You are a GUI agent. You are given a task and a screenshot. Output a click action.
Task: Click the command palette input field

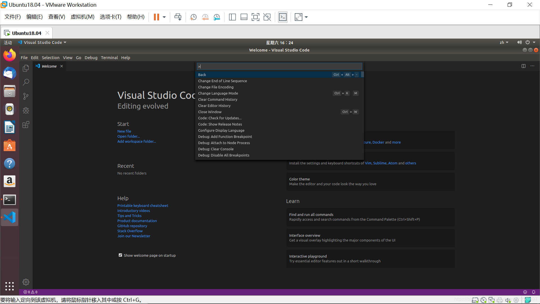(279, 66)
